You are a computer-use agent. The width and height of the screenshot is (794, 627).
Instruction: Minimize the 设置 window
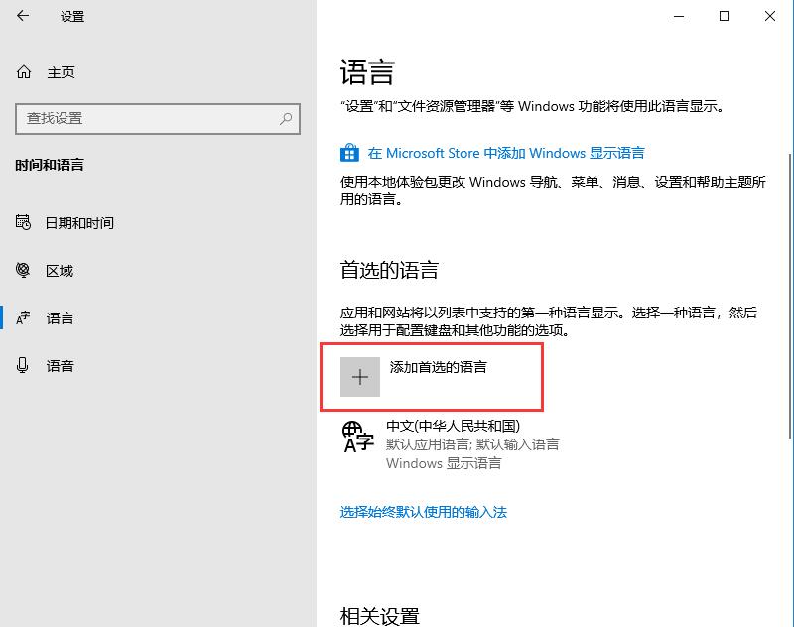pos(678,17)
